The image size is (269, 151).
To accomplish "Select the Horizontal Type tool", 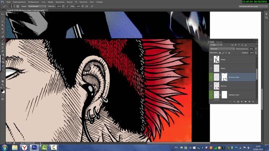I will (3, 70).
